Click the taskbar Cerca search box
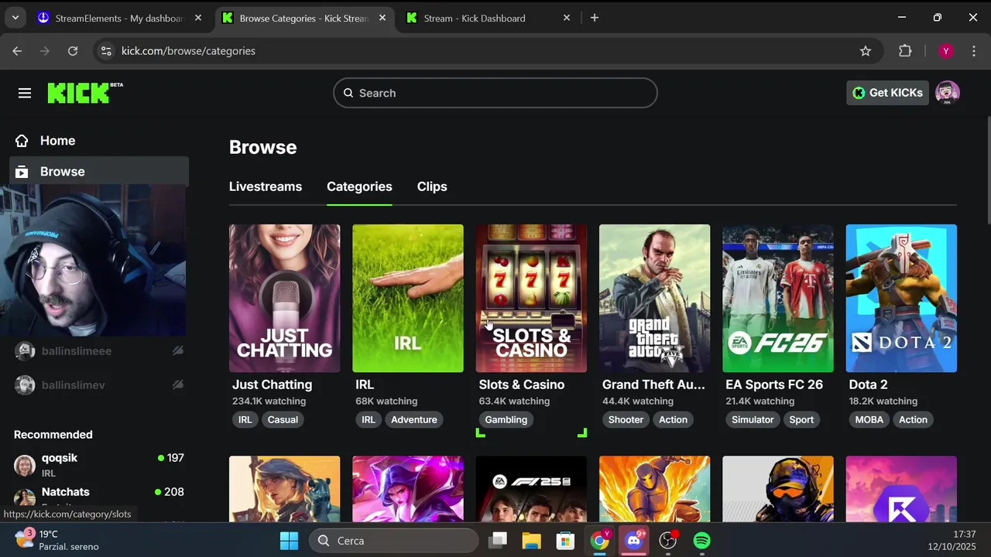 click(x=393, y=541)
